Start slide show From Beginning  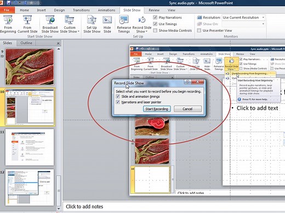8,25
